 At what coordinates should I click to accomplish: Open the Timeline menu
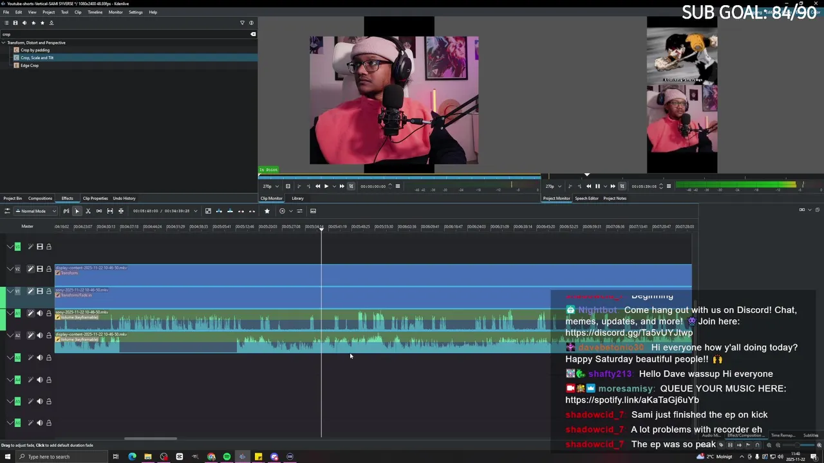[x=95, y=12]
